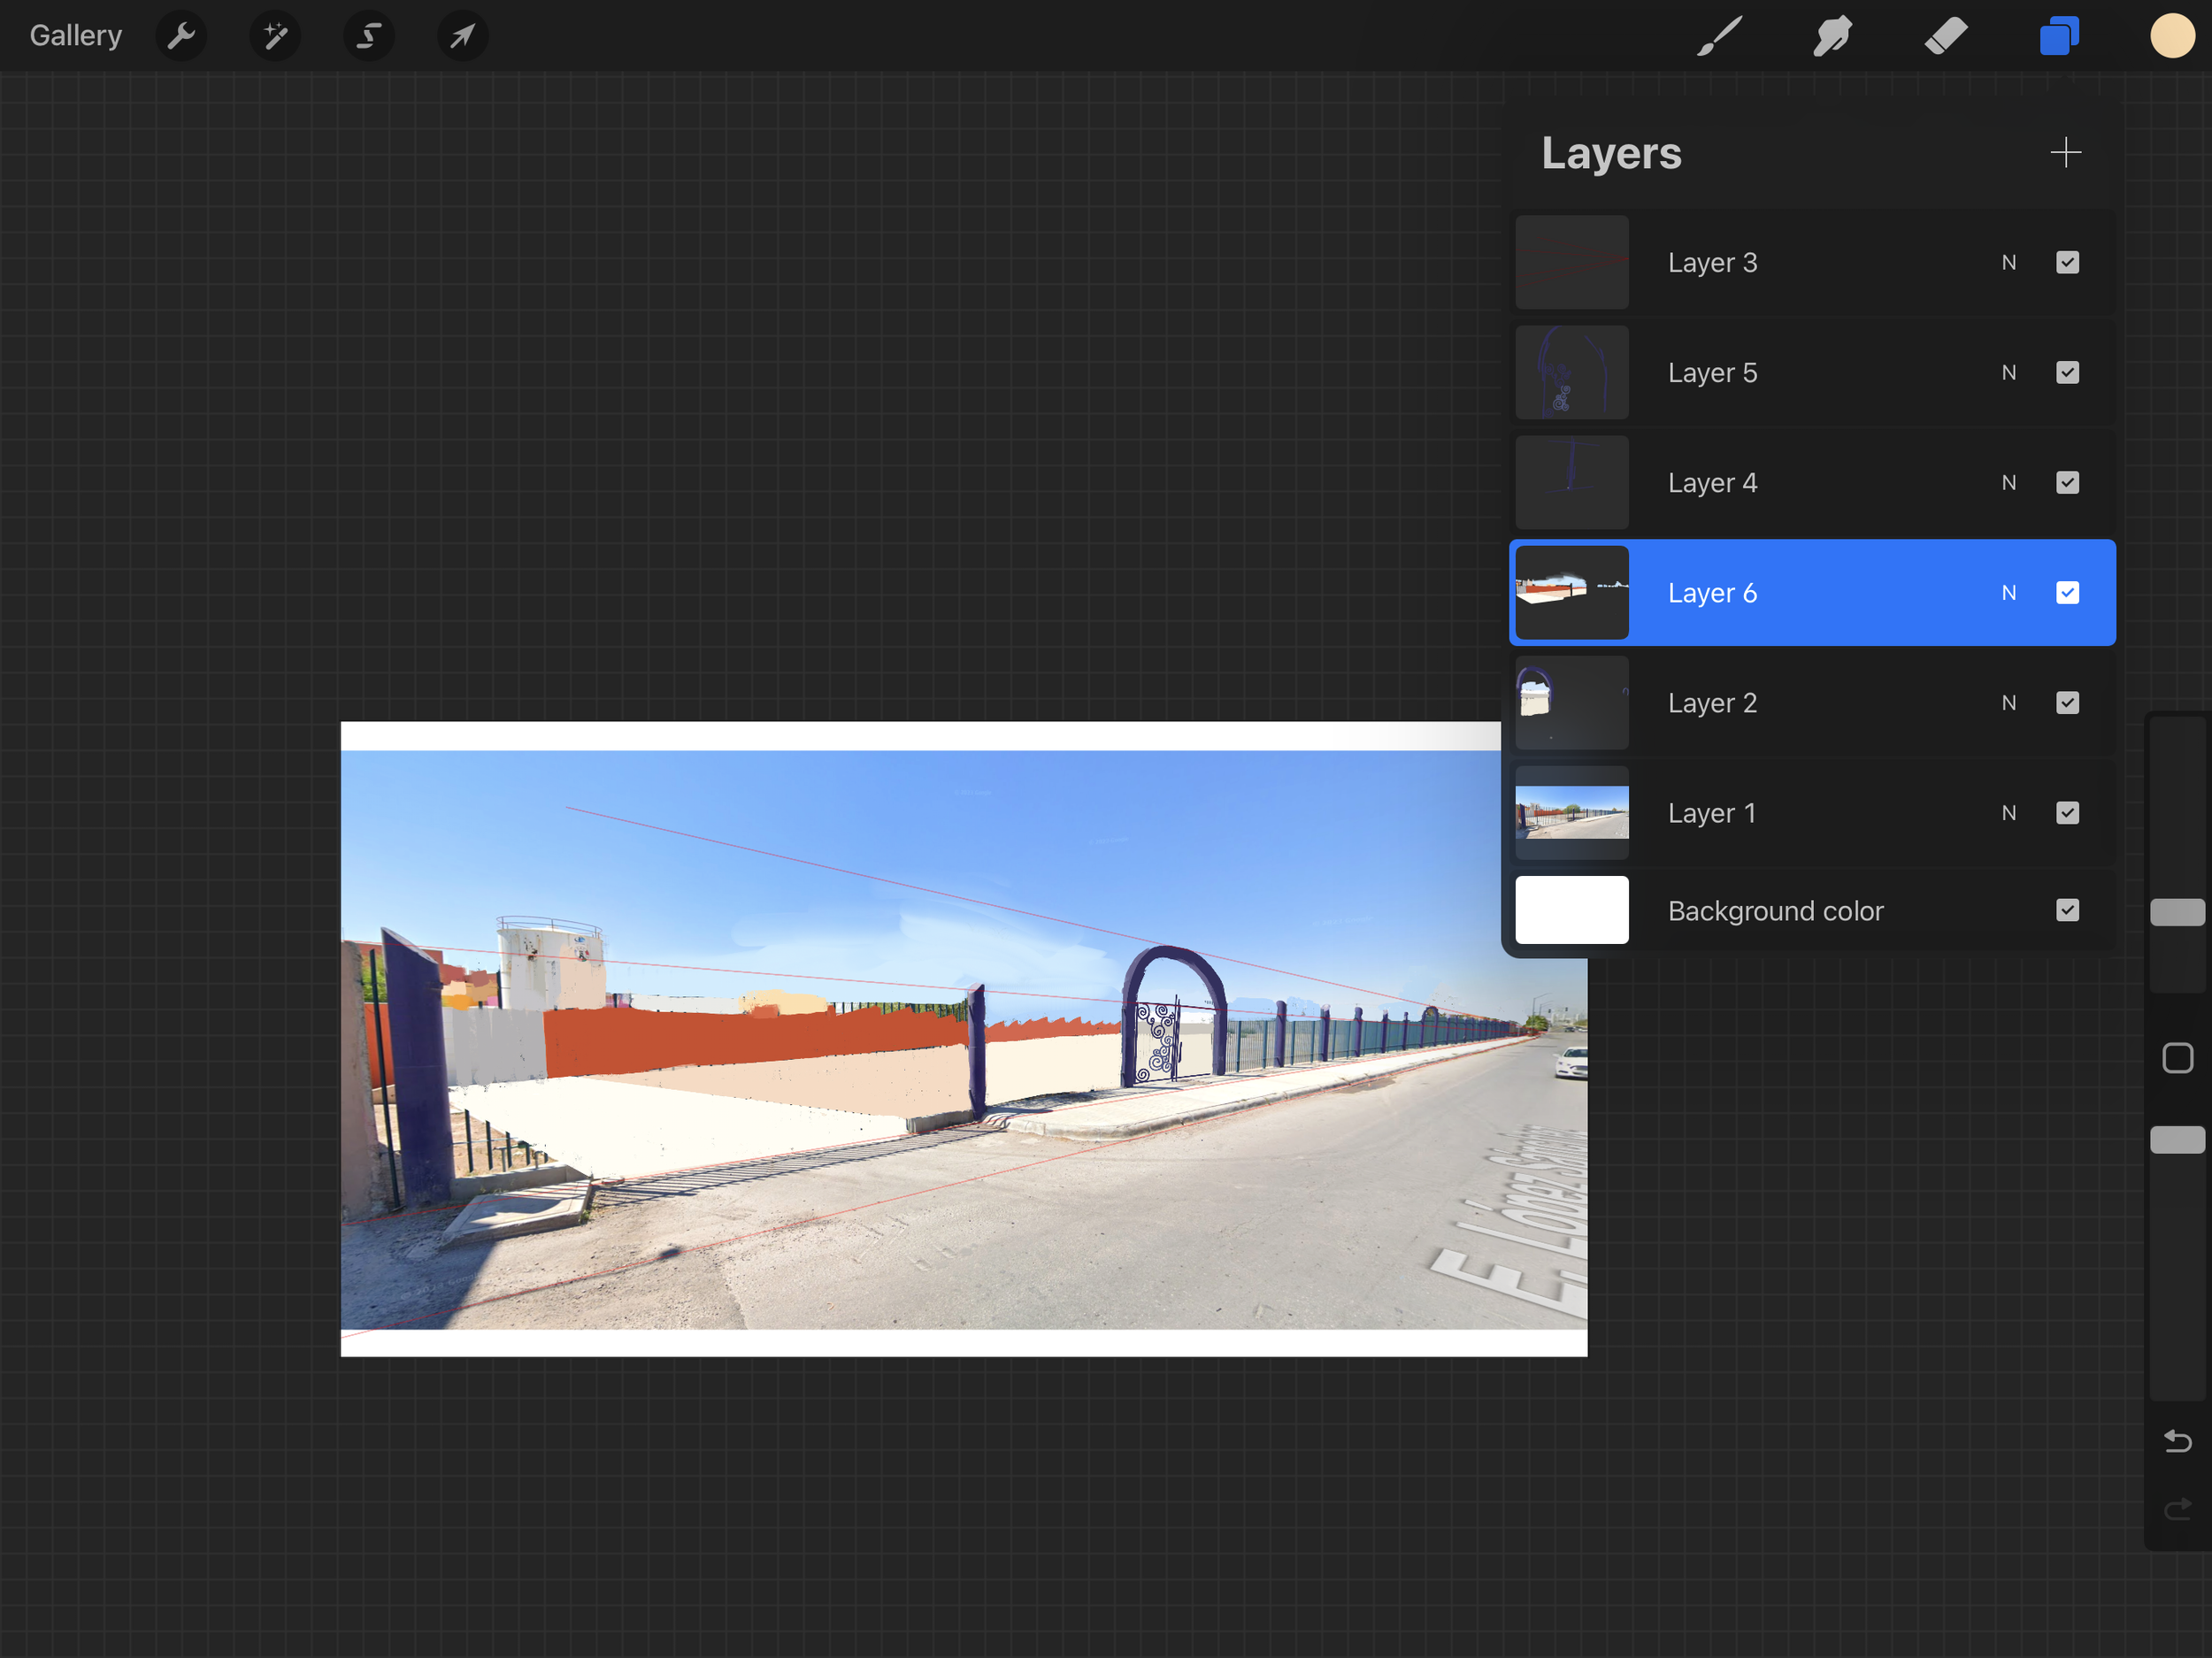Screen dimensions: 2212x1658
Task: Select the Eraser tool
Action: click(x=1945, y=36)
